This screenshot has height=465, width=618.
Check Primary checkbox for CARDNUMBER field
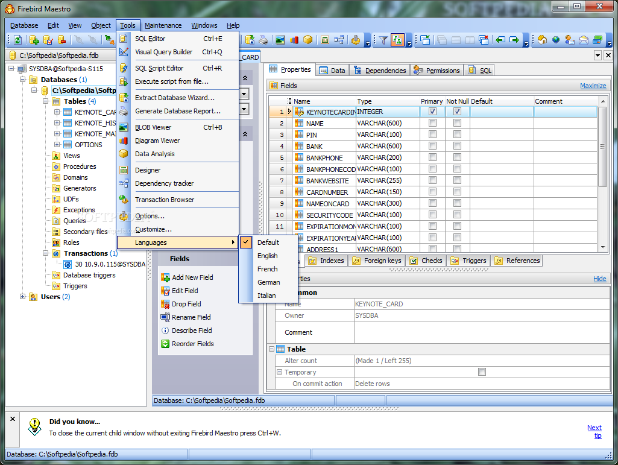click(x=432, y=192)
